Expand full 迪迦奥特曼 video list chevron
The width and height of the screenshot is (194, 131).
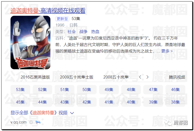point(72,113)
